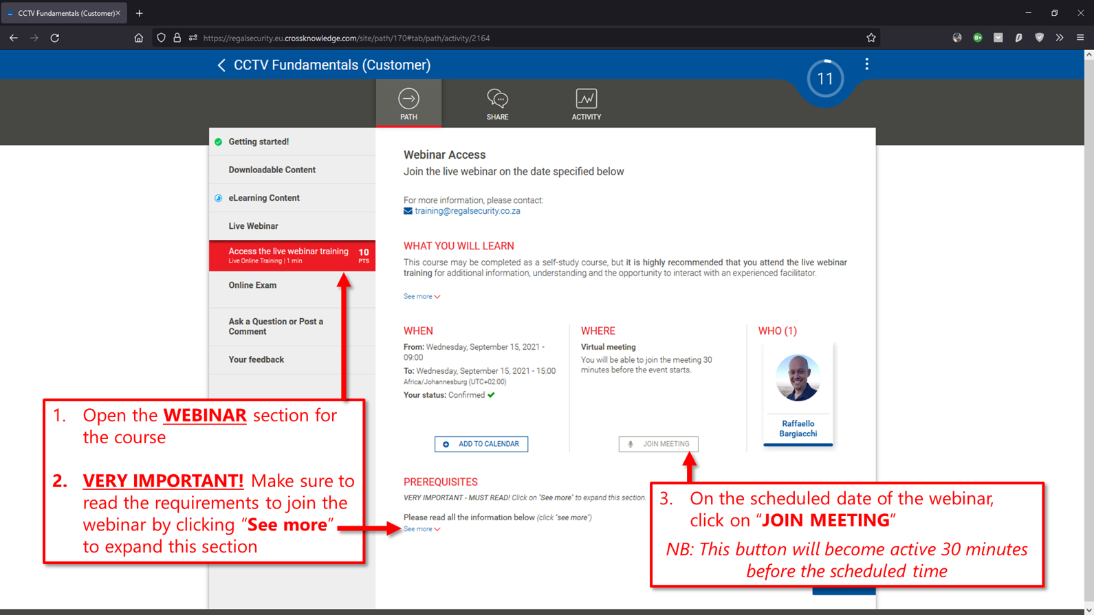Viewport: 1094px width, 615px height.
Task: Click the green completed check beside Getting started
Action: click(x=219, y=142)
